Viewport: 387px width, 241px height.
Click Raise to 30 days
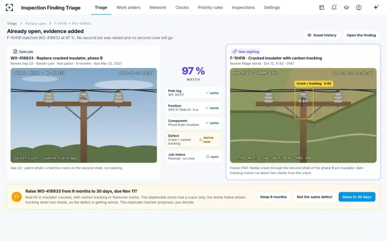[357, 197]
